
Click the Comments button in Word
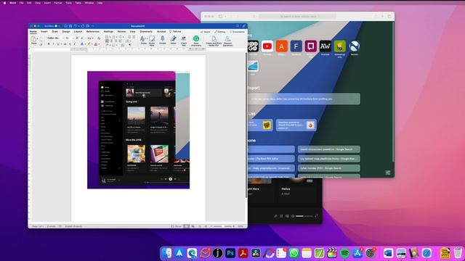238,32
